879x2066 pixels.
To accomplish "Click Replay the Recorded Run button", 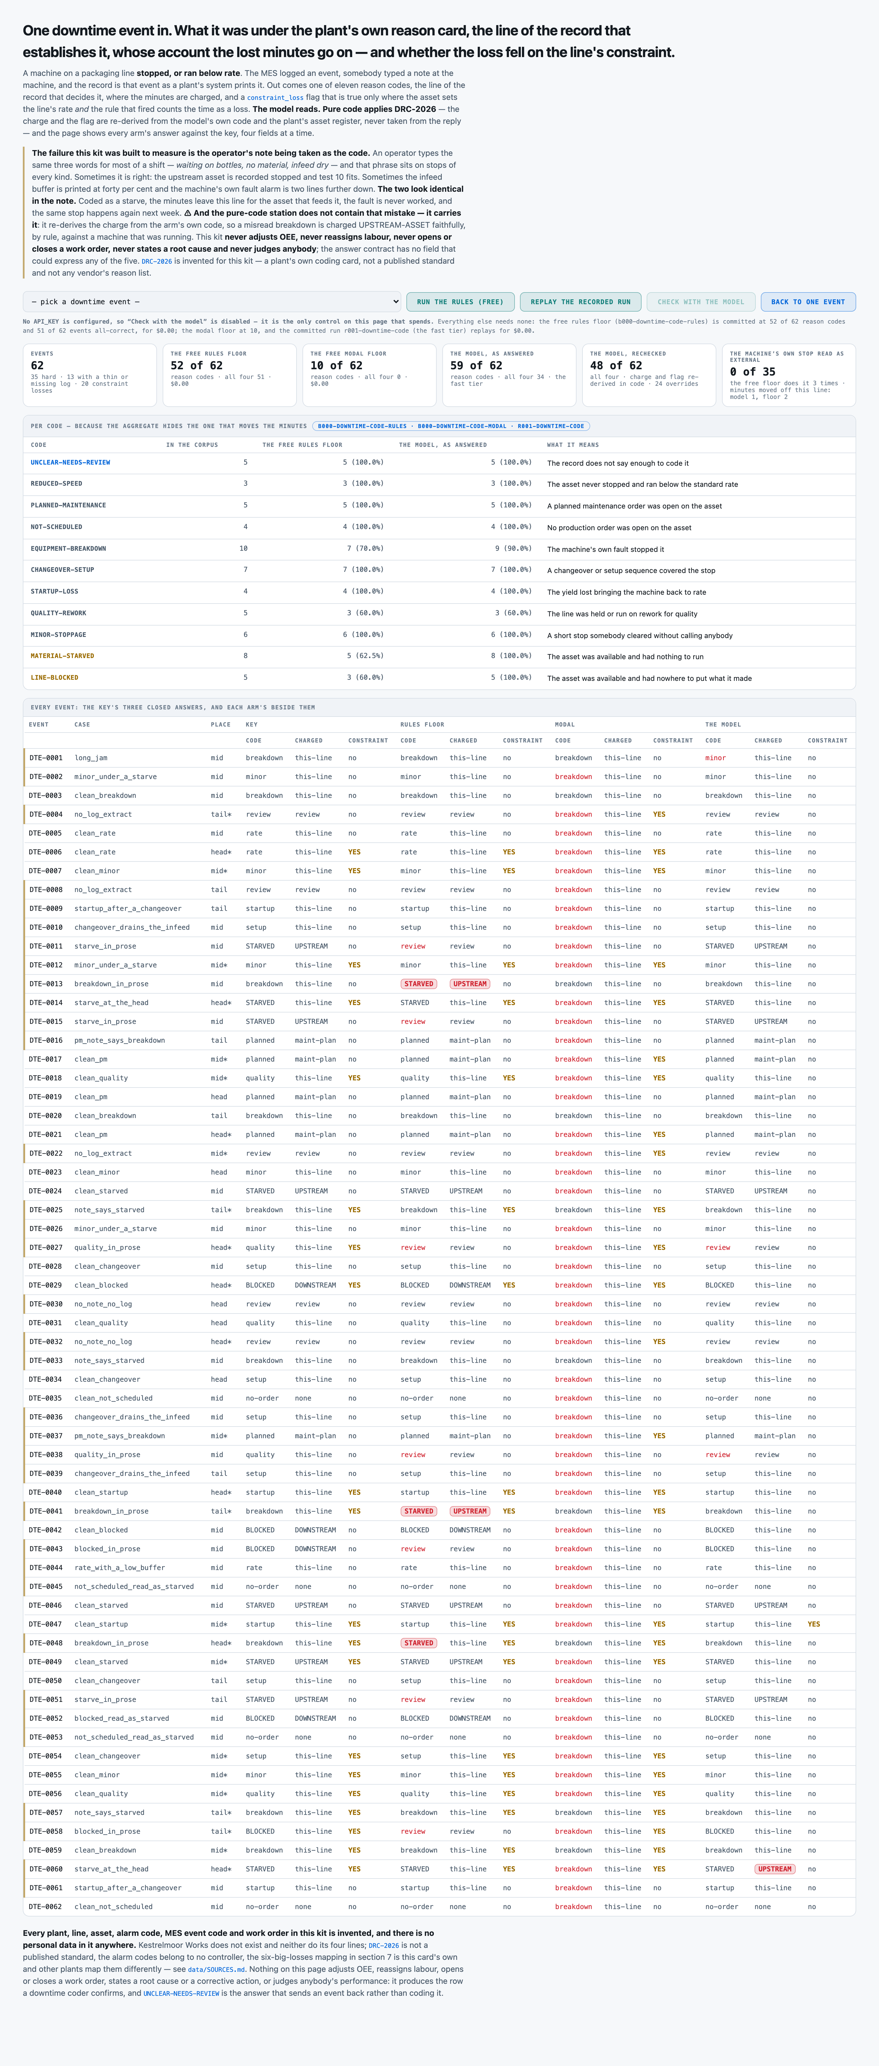I will point(581,302).
